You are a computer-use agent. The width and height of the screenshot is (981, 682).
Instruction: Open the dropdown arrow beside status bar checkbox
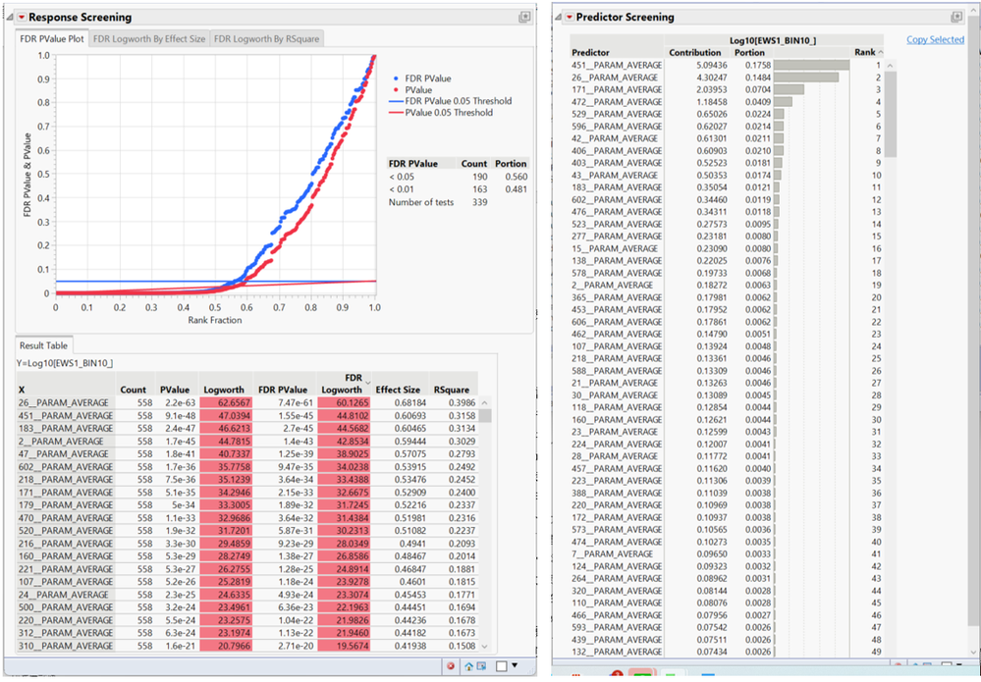[x=517, y=665]
